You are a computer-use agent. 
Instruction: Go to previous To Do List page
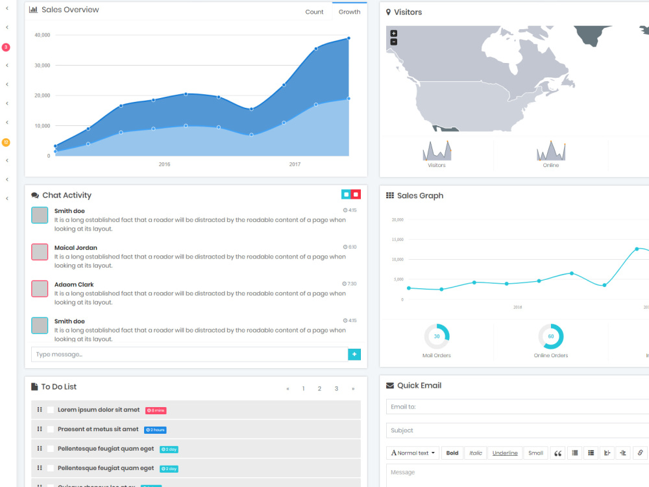click(288, 389)
